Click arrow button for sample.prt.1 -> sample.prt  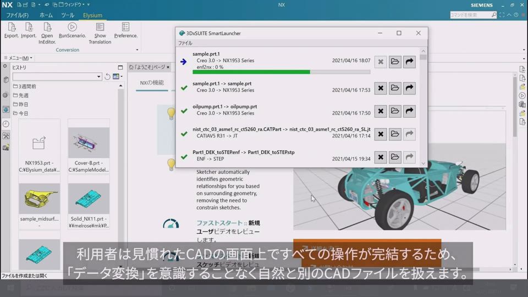pos(409,88)
